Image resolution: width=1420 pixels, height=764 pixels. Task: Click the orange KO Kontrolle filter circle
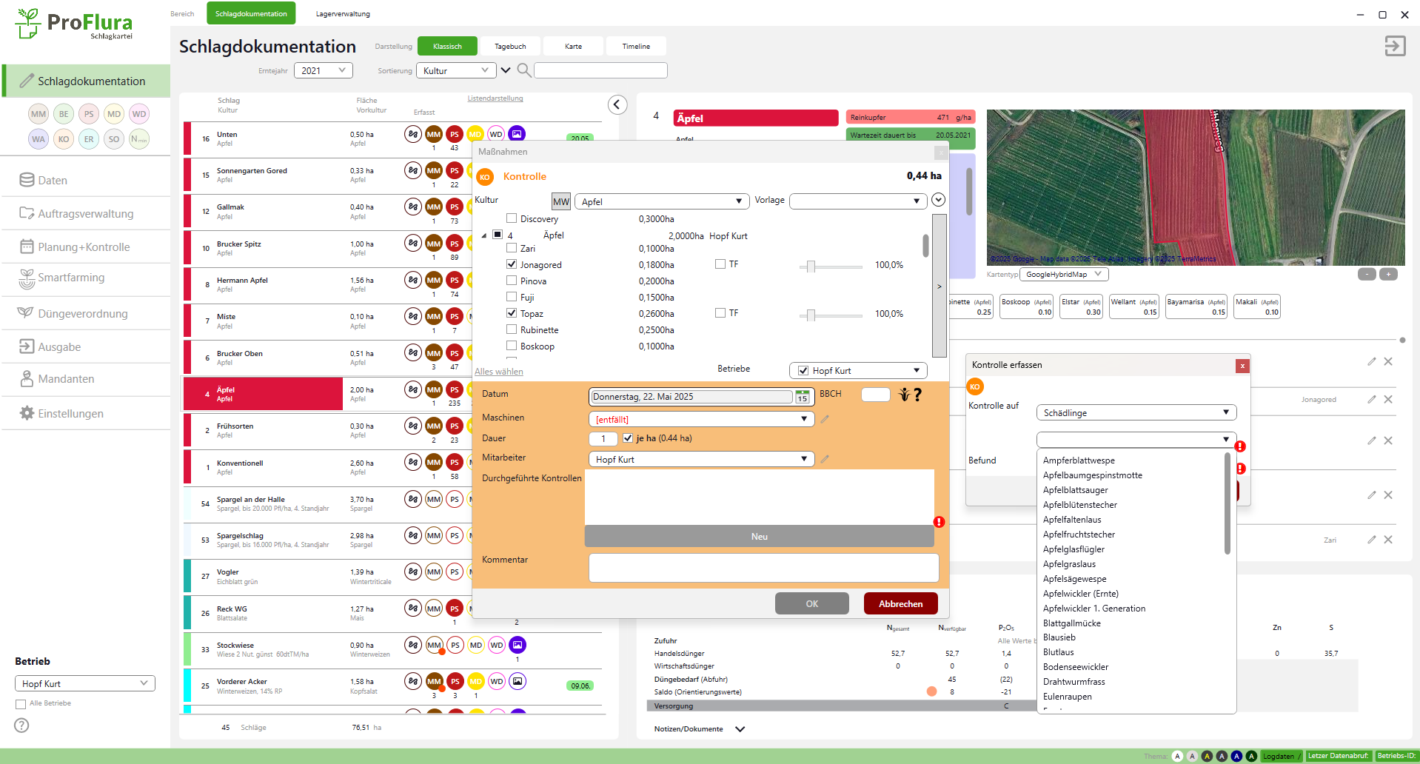tap(64, 139)
